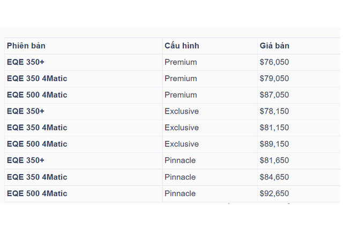Screen dimensions: 343x228
Task: Click the Giá bán column header
Action: pyautogui.click(x=274, y=46)
